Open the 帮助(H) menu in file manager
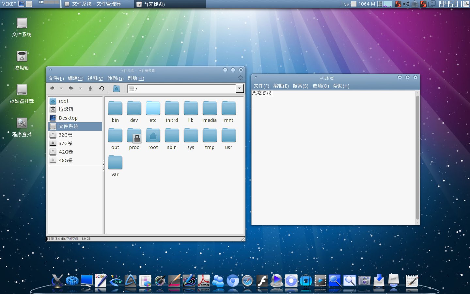470x294 pixels. point(136,78)
